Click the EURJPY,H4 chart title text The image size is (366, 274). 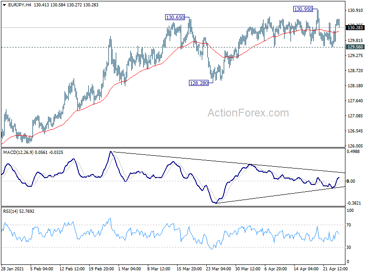tap(19, 5)
